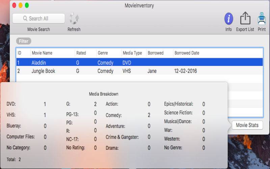The image size is (270, 169).
Task: Click the Total: 2 text
Action: click(x=14, y=159)
